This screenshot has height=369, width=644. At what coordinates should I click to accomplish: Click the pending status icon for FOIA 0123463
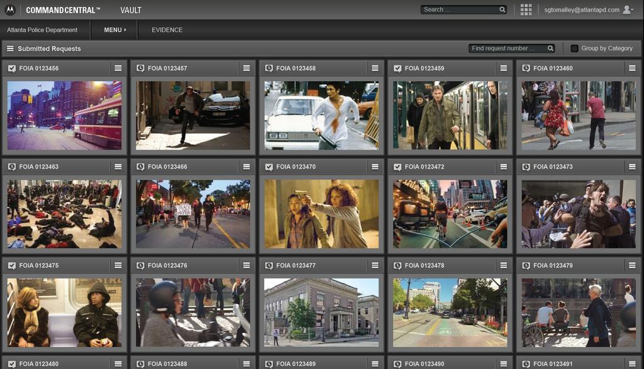click(12, 167)
